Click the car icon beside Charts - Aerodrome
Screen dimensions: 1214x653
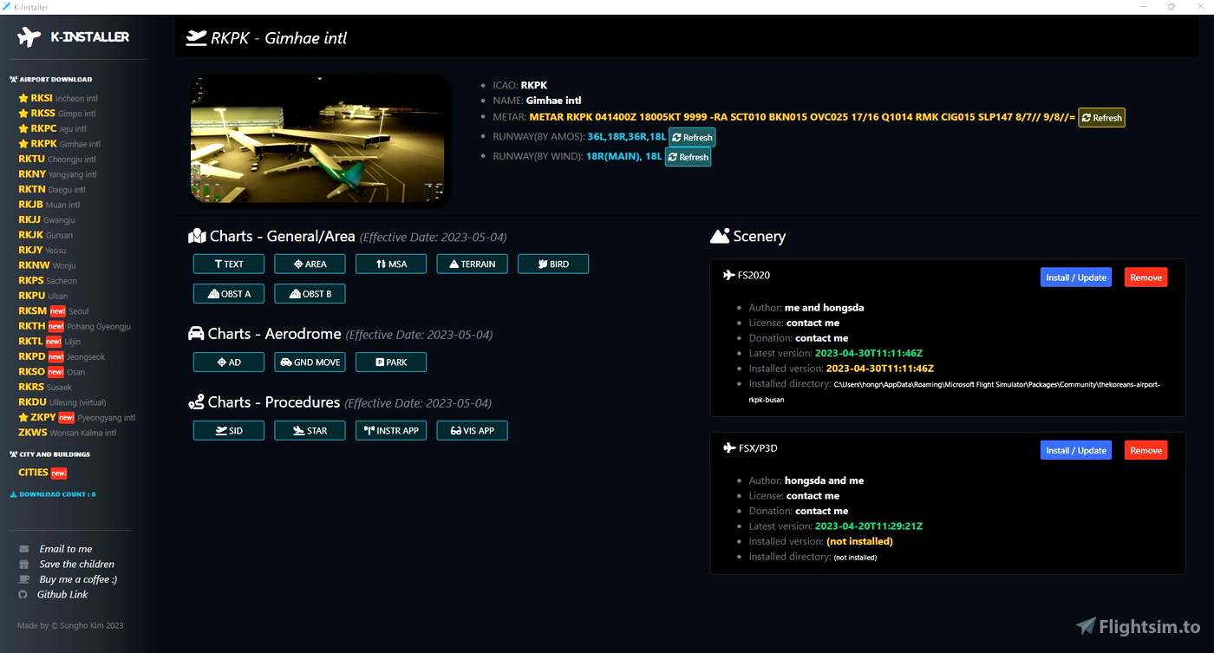pos(196,334)
